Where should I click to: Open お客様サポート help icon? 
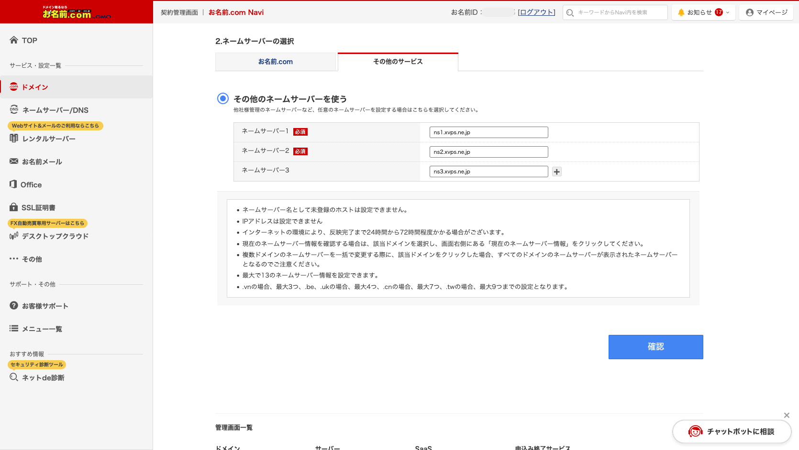pyautogui.click(x=13, y=306)
